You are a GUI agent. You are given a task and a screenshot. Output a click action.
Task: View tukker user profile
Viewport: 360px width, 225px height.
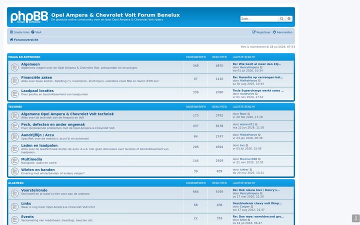(x=244, y=170)
